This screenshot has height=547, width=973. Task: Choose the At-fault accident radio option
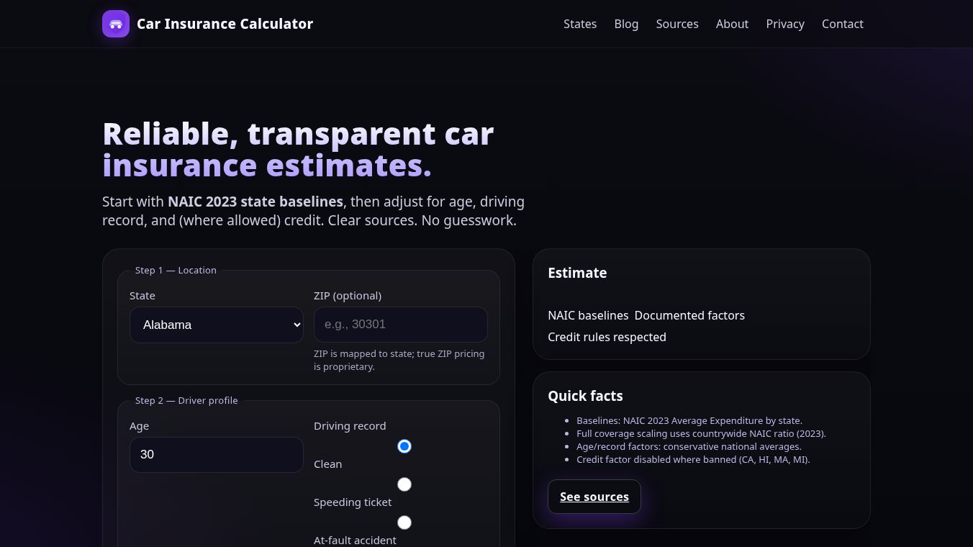[x=404, y=523]
